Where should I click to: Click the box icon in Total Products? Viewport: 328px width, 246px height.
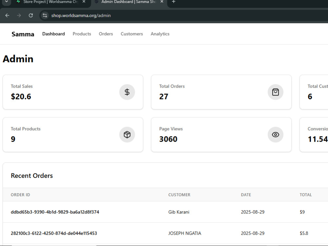click(127, 134)
